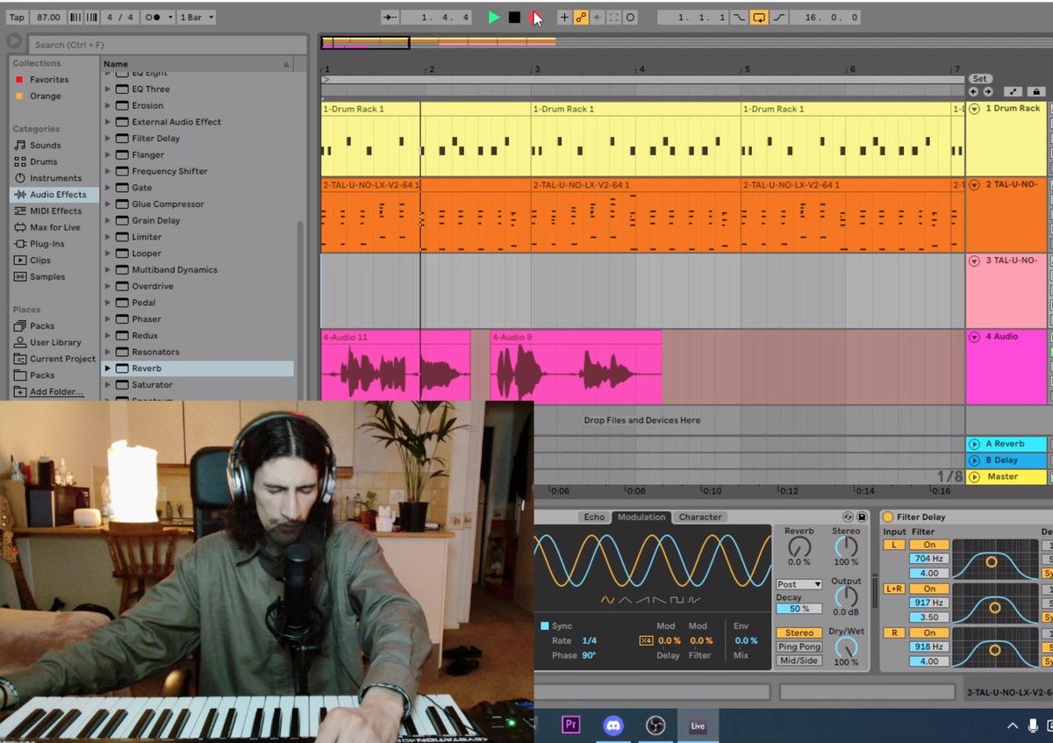1053x743 pixels.
Task: Open User Library in Places
Action: pos(55,343)
